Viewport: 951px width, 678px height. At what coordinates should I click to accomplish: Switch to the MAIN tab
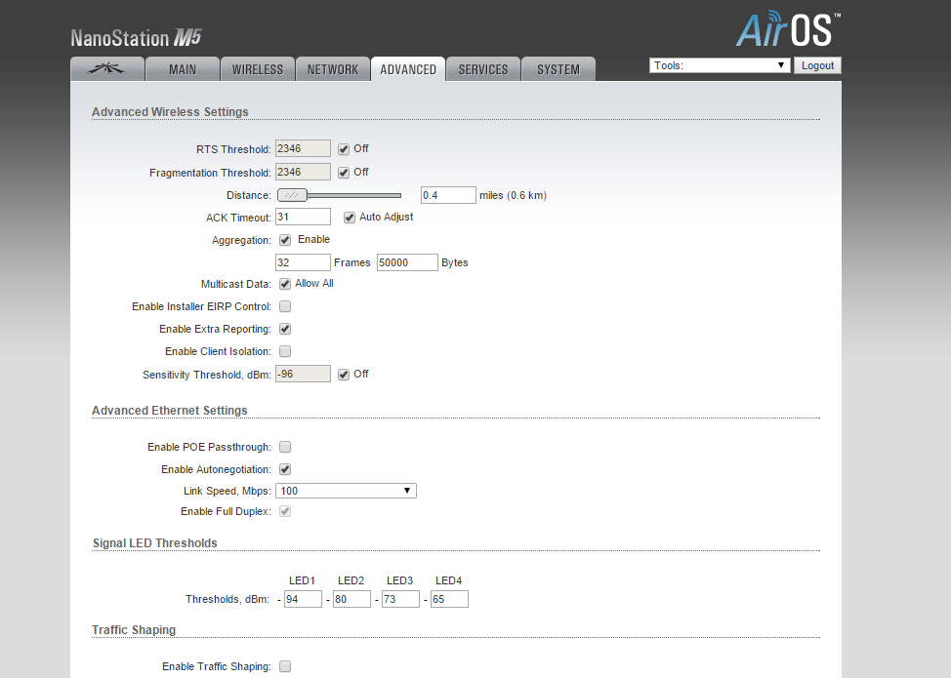click(x=183, y=69)
